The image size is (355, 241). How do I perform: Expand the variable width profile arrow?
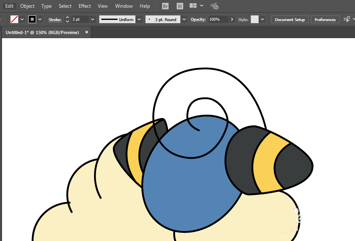(x=139, y=19)
